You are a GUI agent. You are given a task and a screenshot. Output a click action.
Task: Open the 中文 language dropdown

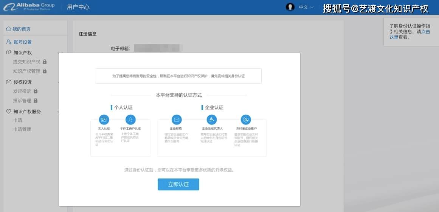point(306,7)
